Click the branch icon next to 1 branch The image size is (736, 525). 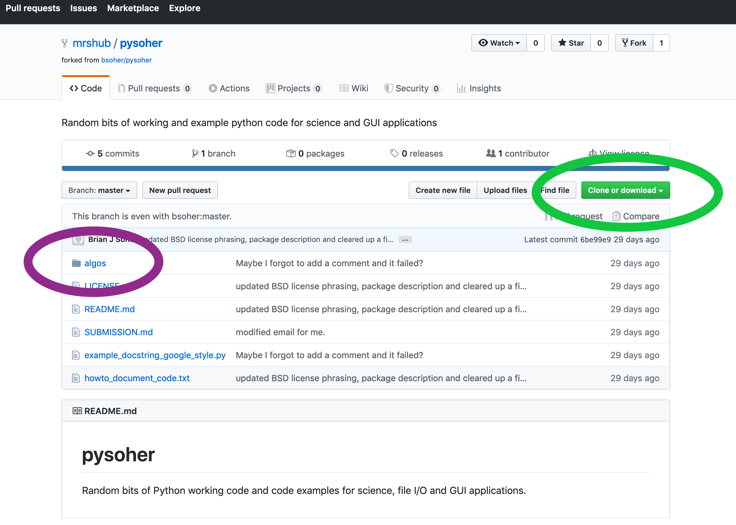195,153
